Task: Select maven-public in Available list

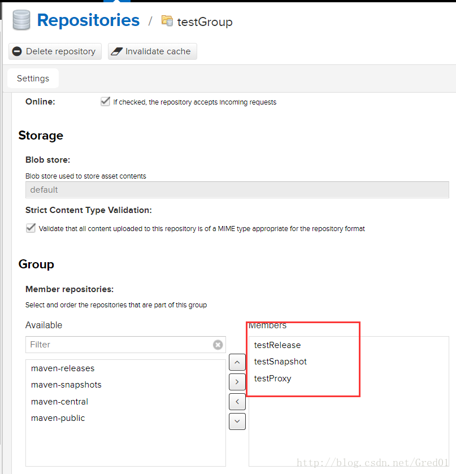Action: pos(58,418)
